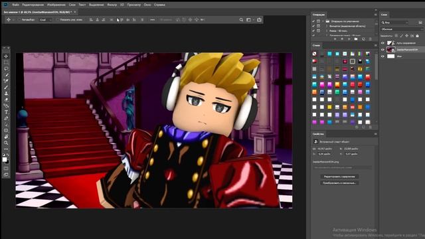Click the play action button
The image size is (425, 239).
point(349,39)
